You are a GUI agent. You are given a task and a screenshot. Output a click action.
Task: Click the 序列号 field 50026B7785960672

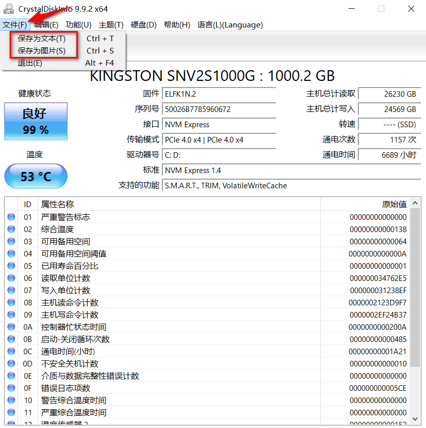[219, 109]
